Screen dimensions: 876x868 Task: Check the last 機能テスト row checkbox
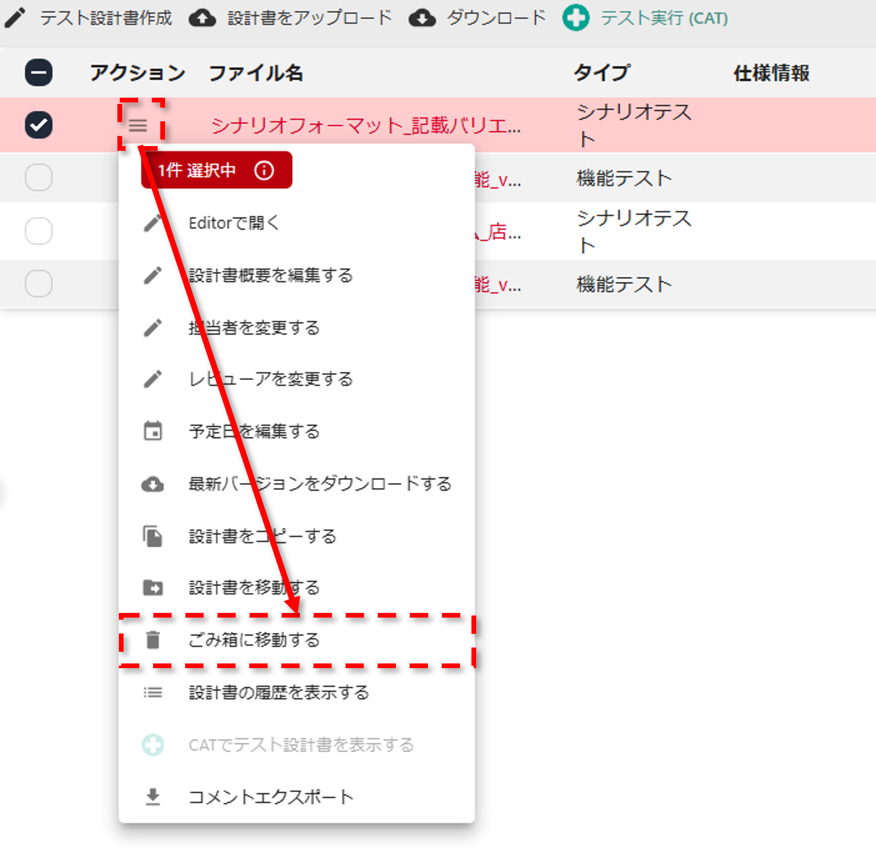39,284
